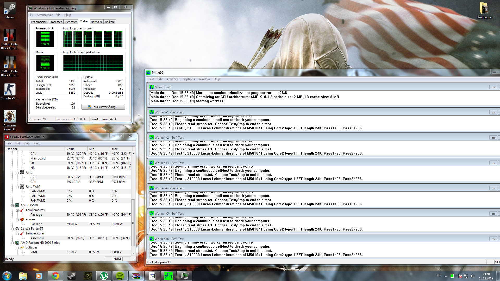The image size is (500, 281).
Task: Click the HWMonitor scroll up arrow
Action: pos(133,154)
